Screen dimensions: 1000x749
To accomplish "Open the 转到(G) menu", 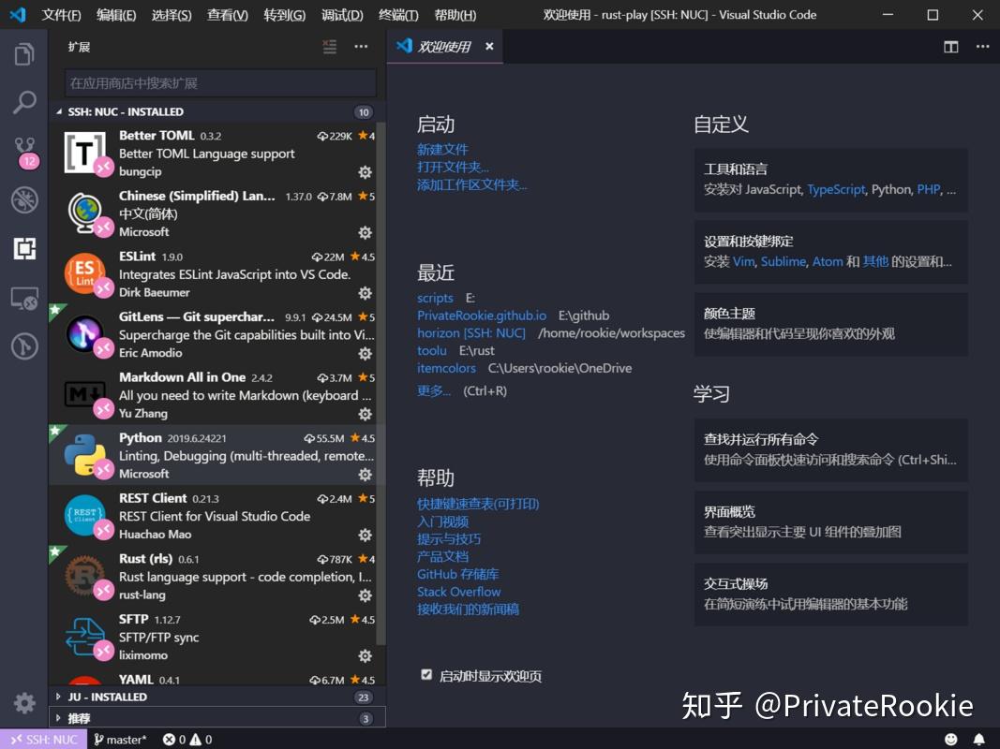I will tap(284, 15).
